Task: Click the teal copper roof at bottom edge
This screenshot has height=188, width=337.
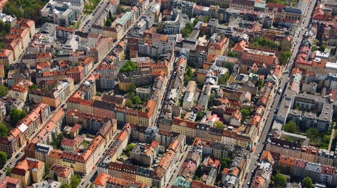Action: (182, 183)
